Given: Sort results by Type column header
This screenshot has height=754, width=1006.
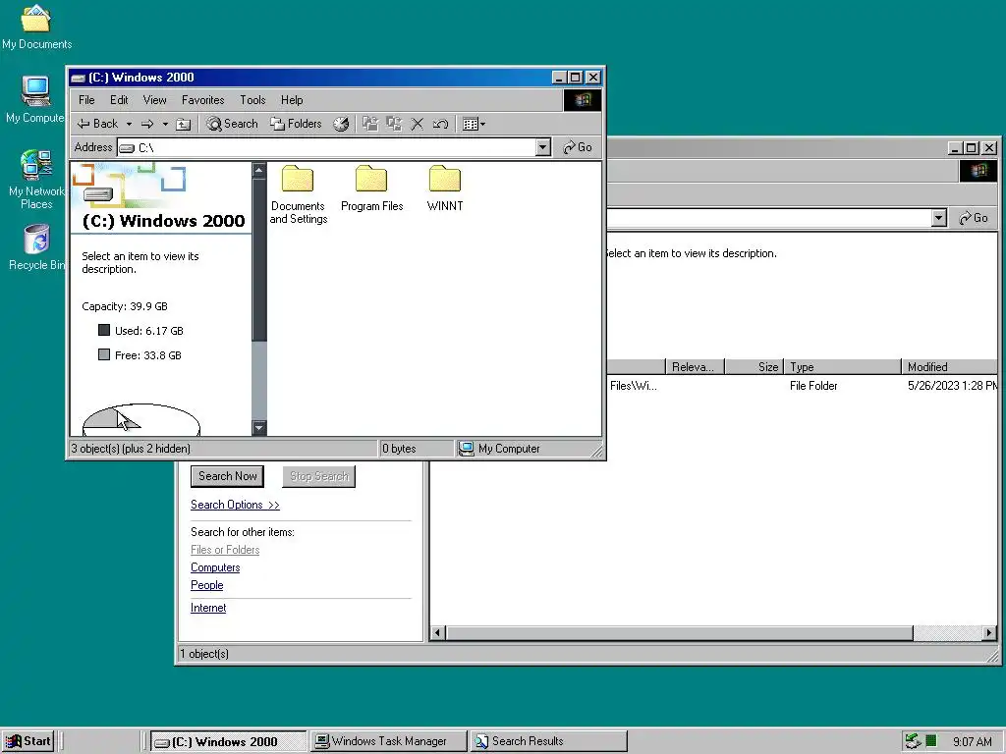Looking at the screenshot, I should pos(842,367).
